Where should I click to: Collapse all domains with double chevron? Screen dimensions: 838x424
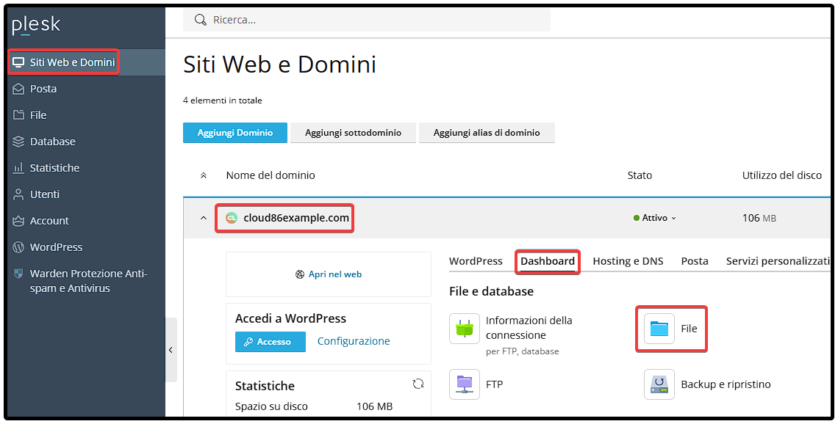click(x=204, y=175)
